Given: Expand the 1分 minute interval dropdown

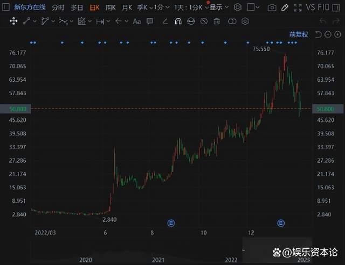Looking at the screenshot, I should (x=161, y=8).
